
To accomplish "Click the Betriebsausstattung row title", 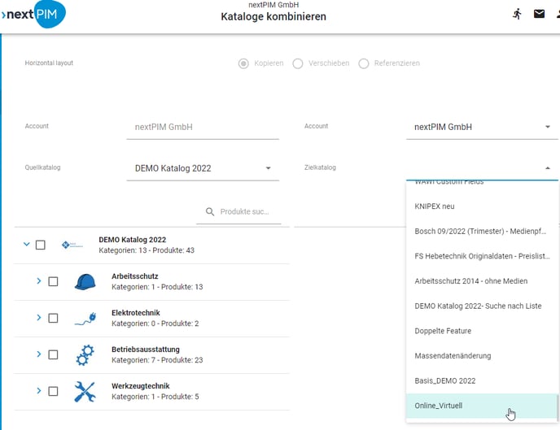I will click(146, 350).
